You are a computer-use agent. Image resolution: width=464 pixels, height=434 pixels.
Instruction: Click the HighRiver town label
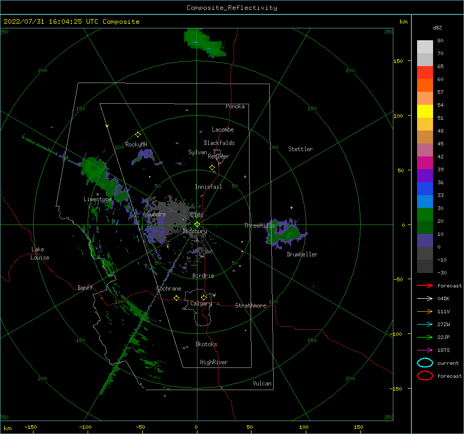coord(214,362)
